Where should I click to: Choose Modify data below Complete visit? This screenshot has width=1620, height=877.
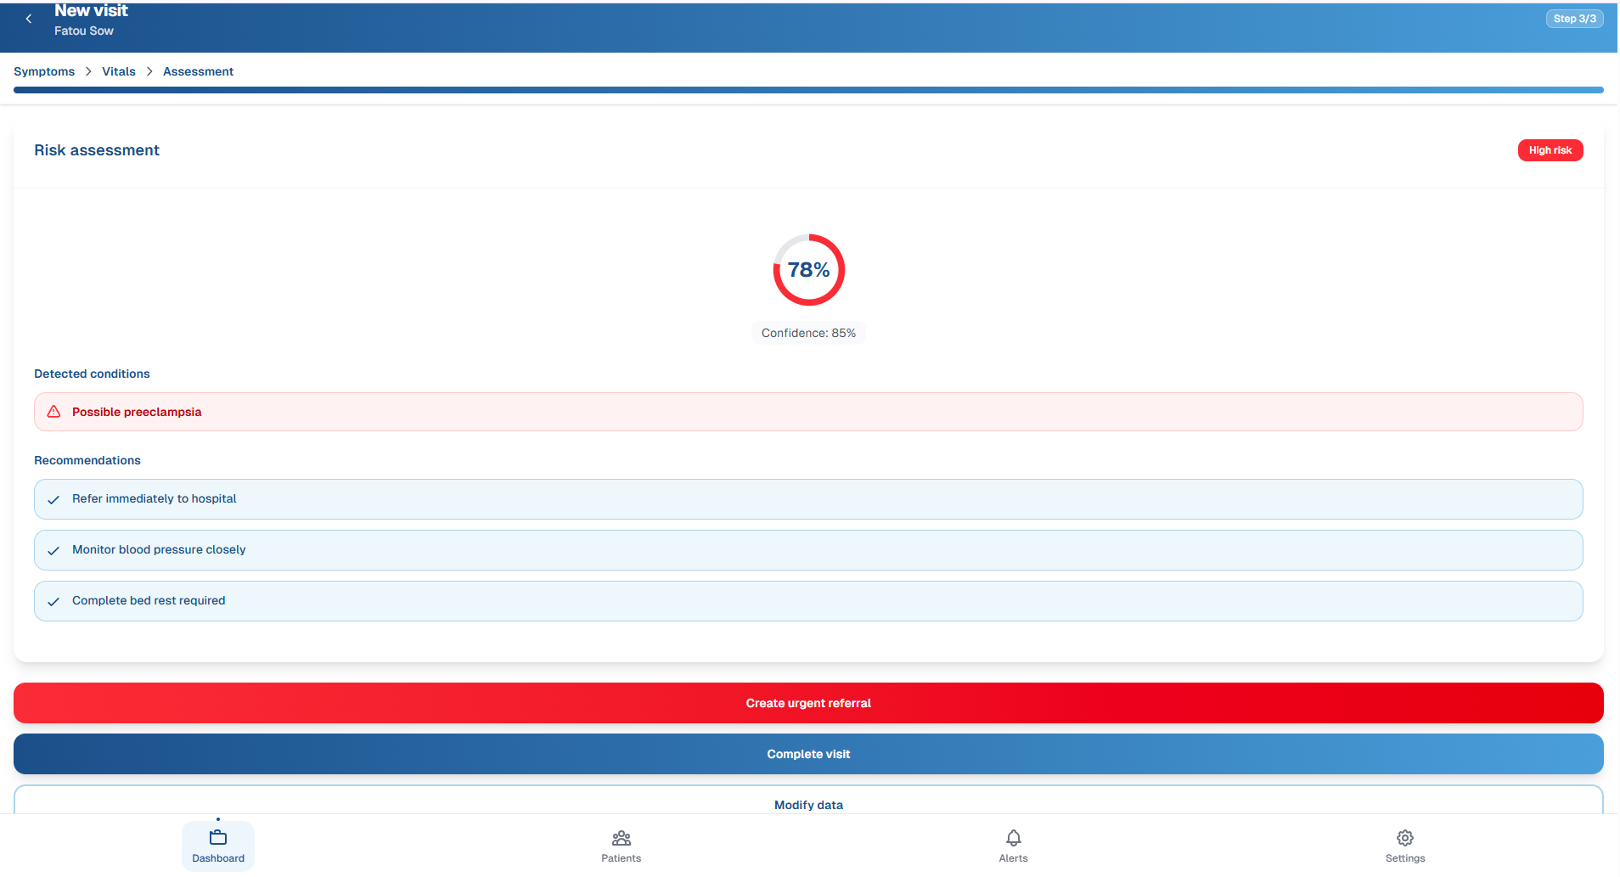[807, 804]
